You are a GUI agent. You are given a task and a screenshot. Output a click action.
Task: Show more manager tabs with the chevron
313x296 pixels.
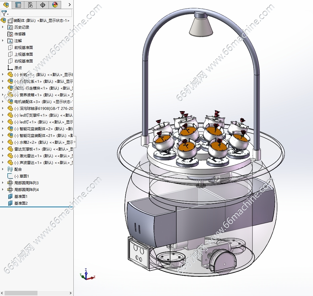pos(69,5)
